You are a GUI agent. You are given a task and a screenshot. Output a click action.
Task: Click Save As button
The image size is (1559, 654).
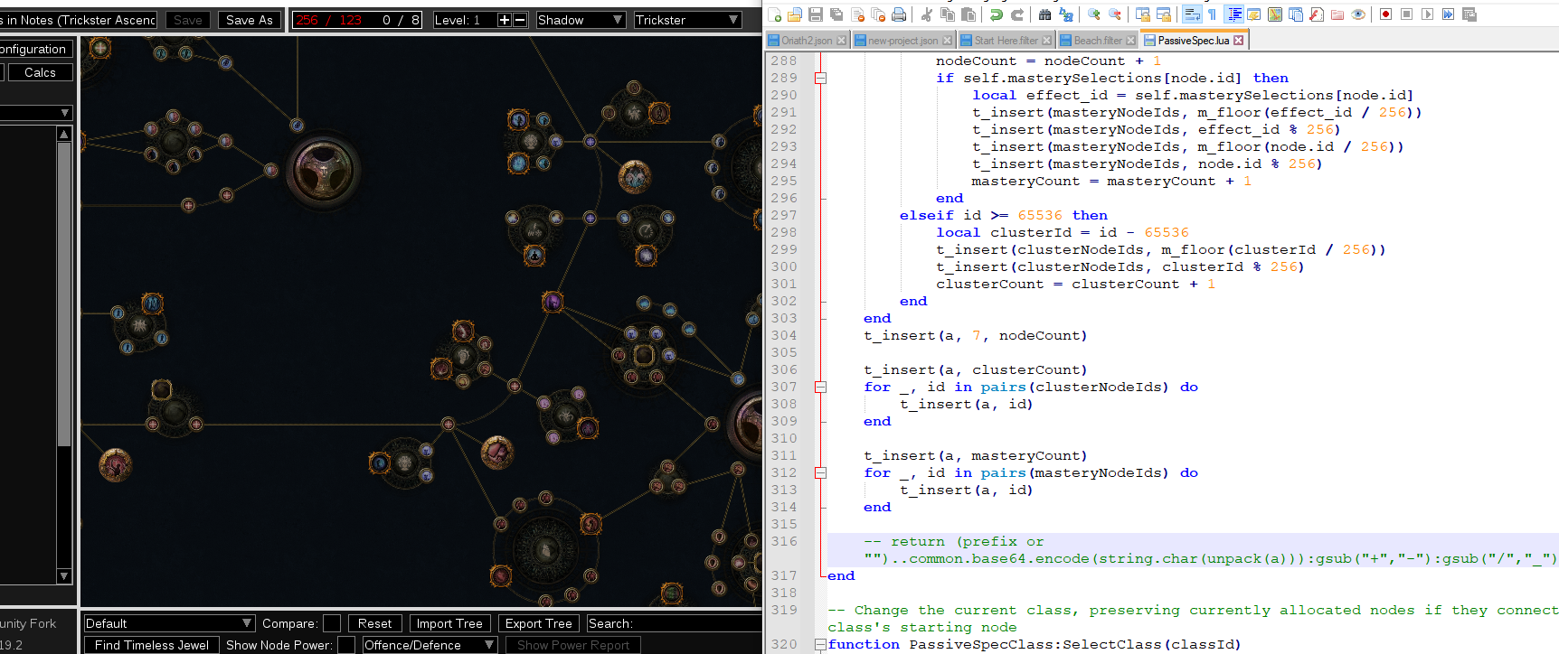250,20
